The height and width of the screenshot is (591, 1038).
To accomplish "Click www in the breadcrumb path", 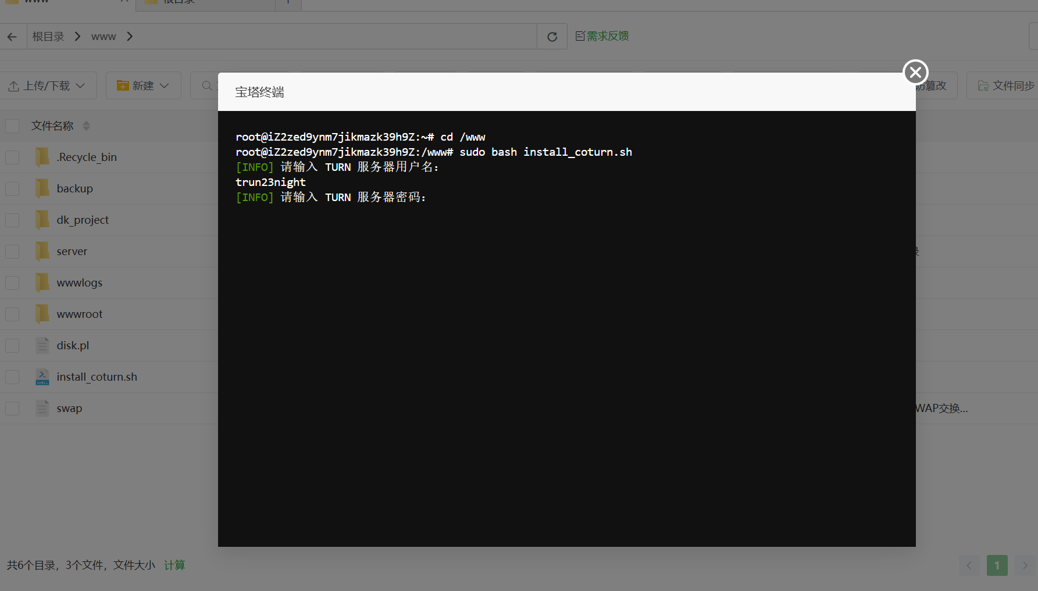I will coord(104,37).
